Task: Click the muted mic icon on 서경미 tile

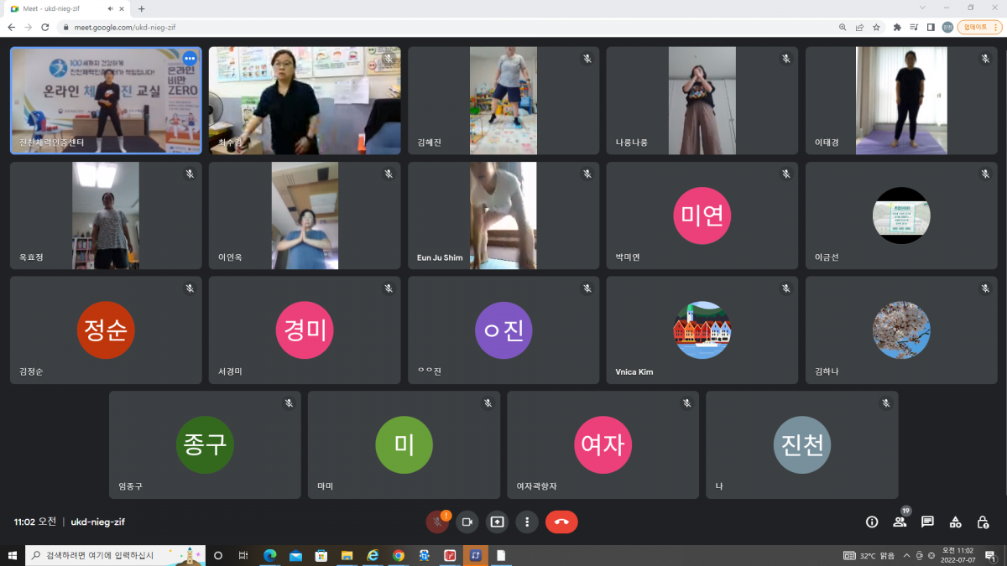Action: point(389,288)
